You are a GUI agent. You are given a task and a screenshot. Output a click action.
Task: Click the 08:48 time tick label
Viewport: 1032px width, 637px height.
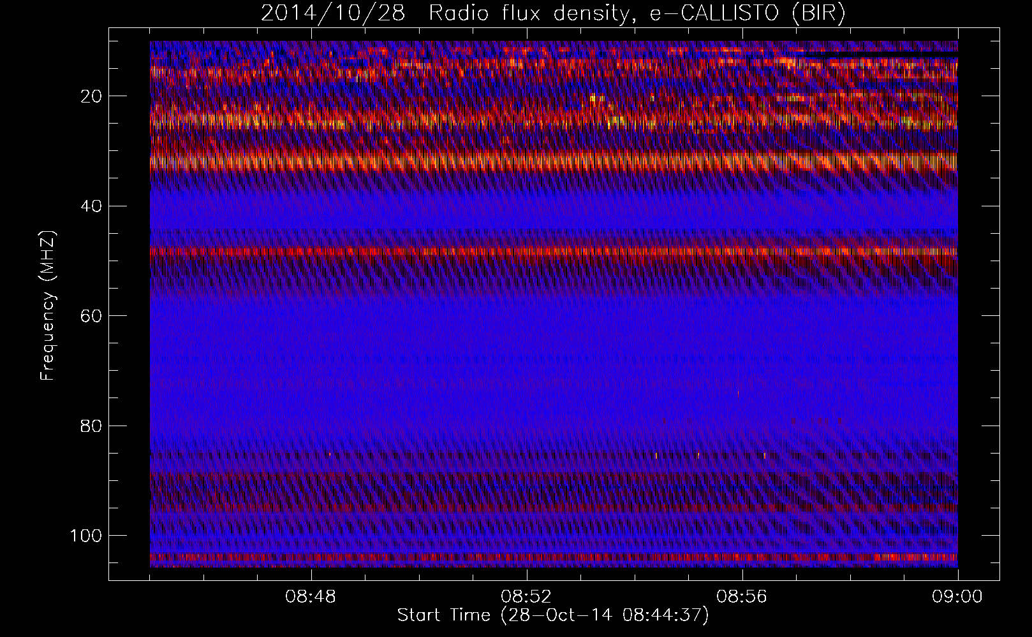(x=311, y=597)
